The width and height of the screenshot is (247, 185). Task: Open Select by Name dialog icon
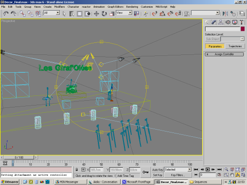pos(71,13)
